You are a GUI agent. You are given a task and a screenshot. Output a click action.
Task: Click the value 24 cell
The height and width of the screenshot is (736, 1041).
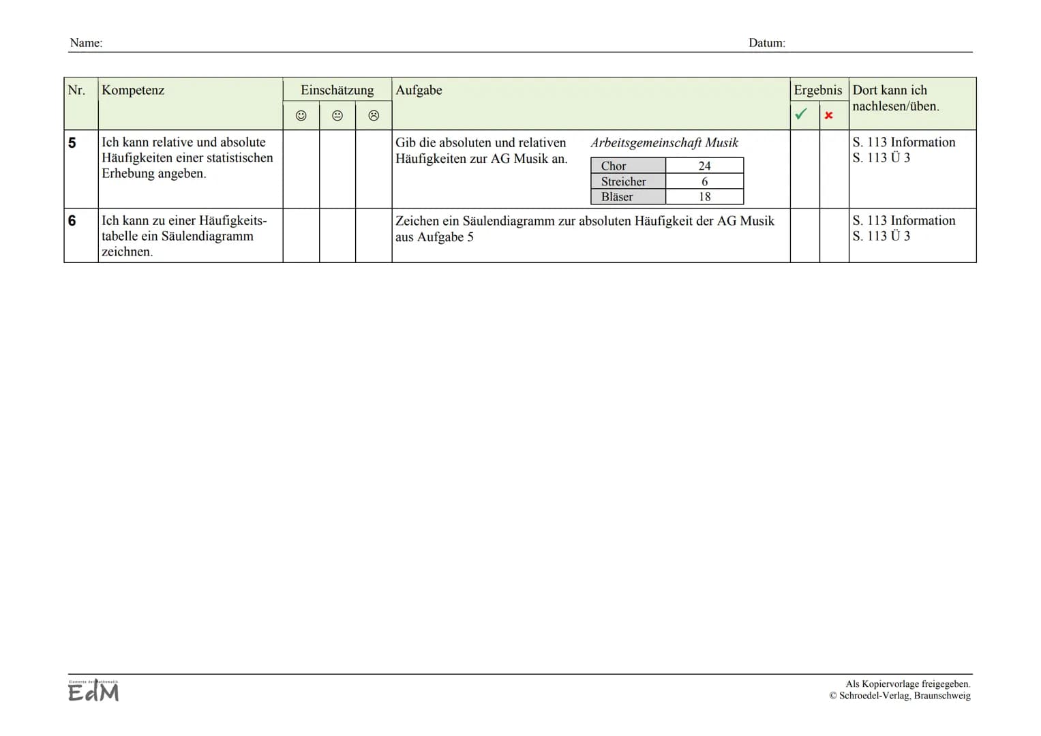(704, 166)
